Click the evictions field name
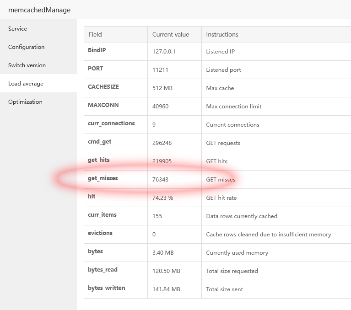Image resolution: width=351 pixels, height=310 pixels. click(x=100, y=233)
